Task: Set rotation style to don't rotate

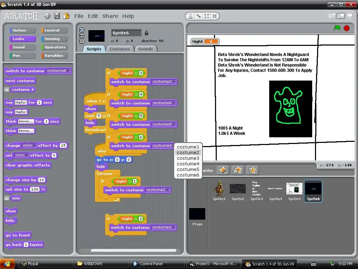Action: 82,41
